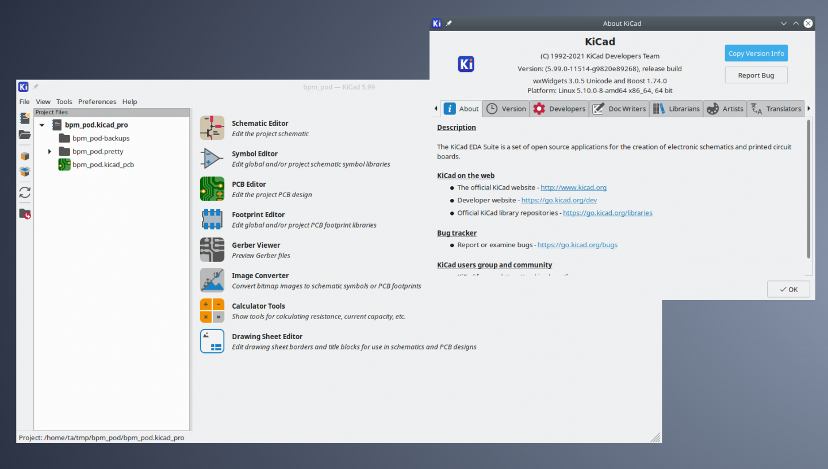
Task: Click the Browse Project Files folder icon
Action: coord(25,214)
